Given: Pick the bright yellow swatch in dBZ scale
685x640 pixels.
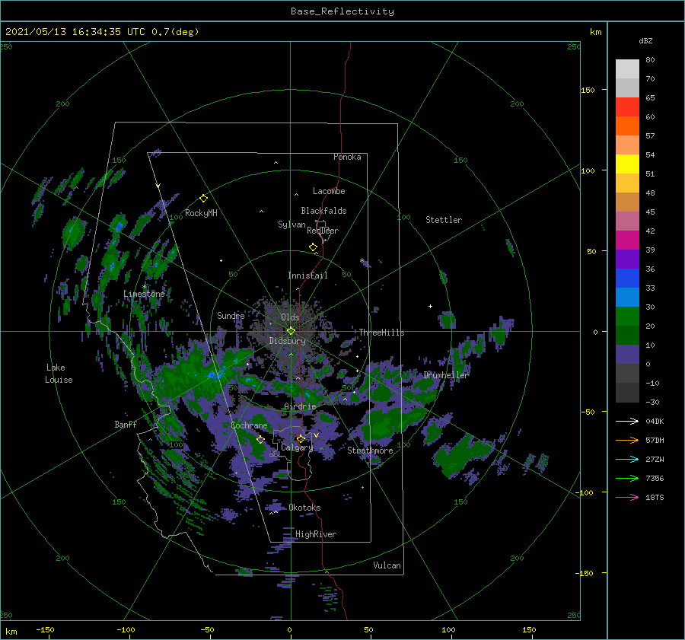Looking at the screenshot, I should pos(627,164).
